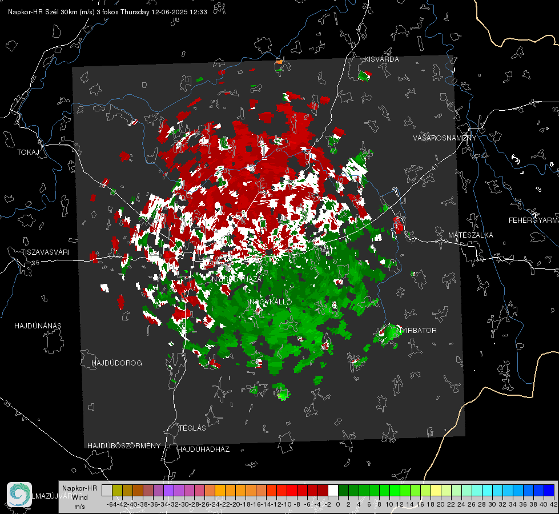Click the legend m/s unit label
This screenshot has height=514, width=559.
pos(79,507)
